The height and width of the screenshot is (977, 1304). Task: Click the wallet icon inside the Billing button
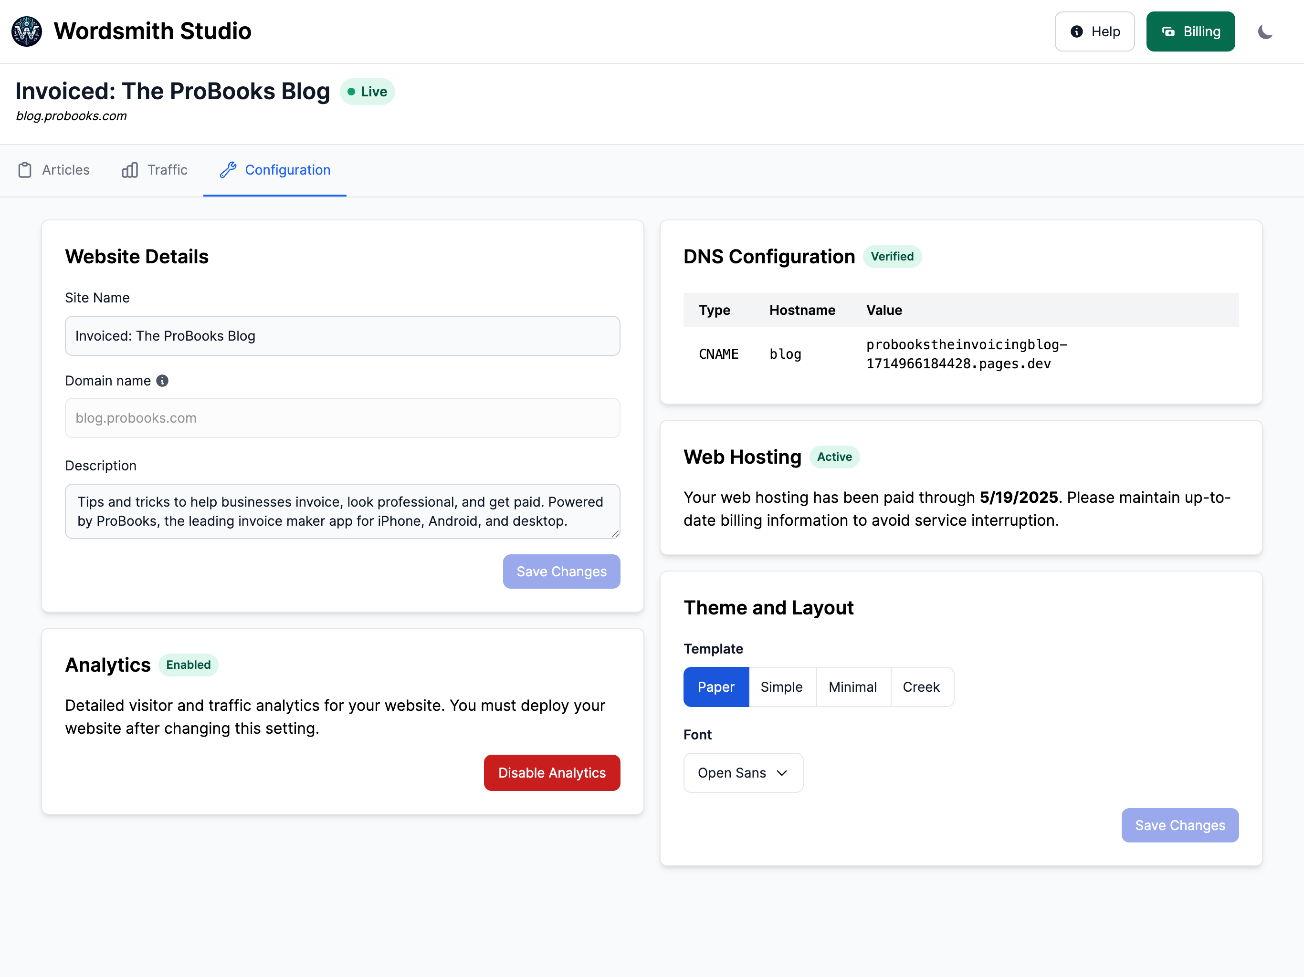(1168, 32)
